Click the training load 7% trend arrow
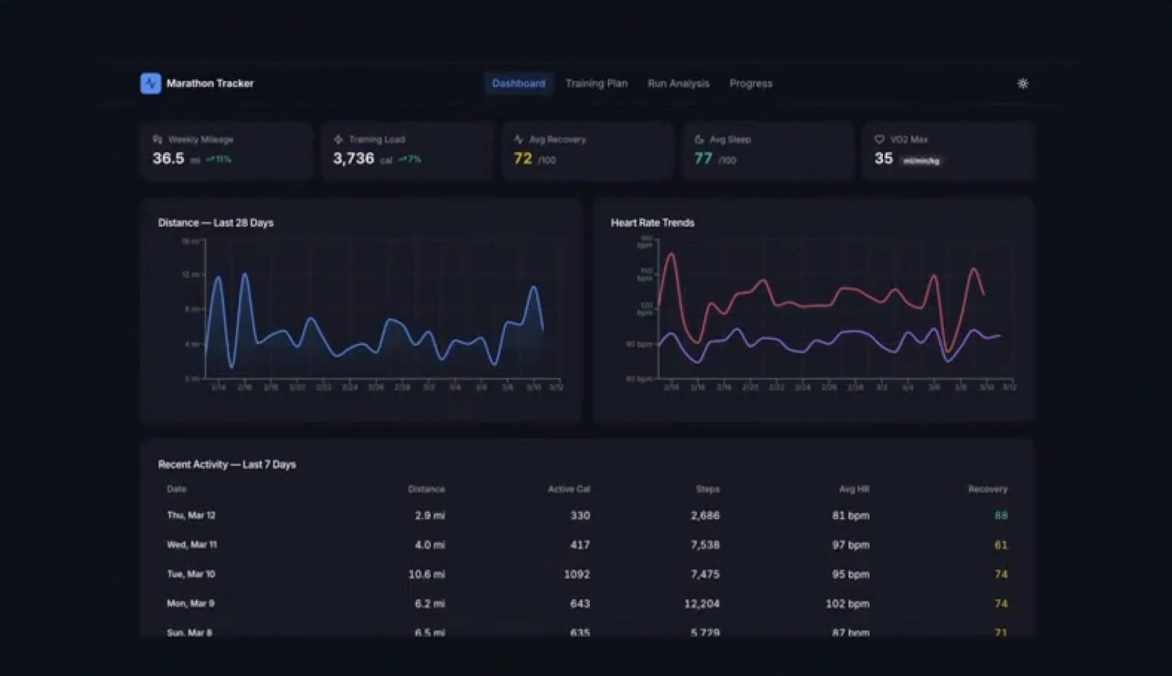1172x676 pixels. tap(403, 159)
